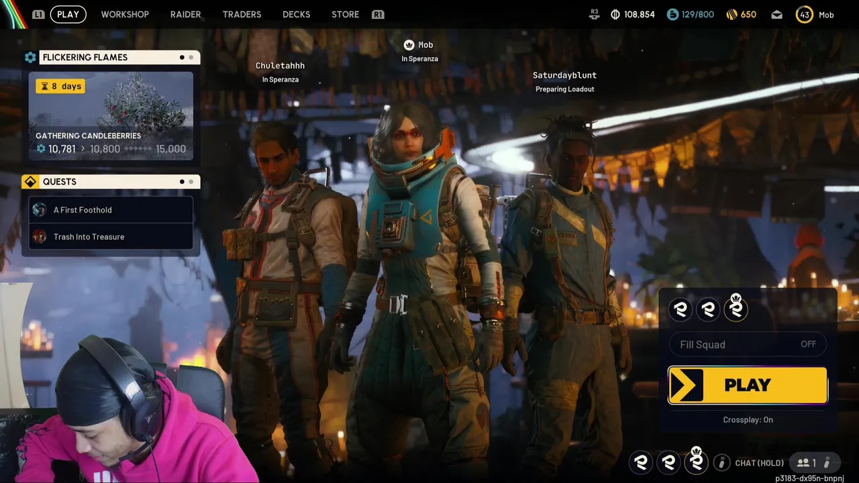Click the coin currency icon beside 108,854

pyautogui.click(x=615, y=14)
